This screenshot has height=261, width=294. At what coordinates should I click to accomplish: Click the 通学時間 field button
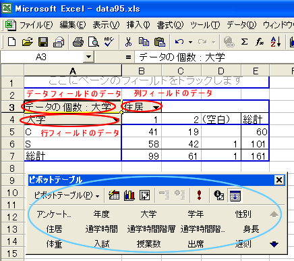coord(102,229)
